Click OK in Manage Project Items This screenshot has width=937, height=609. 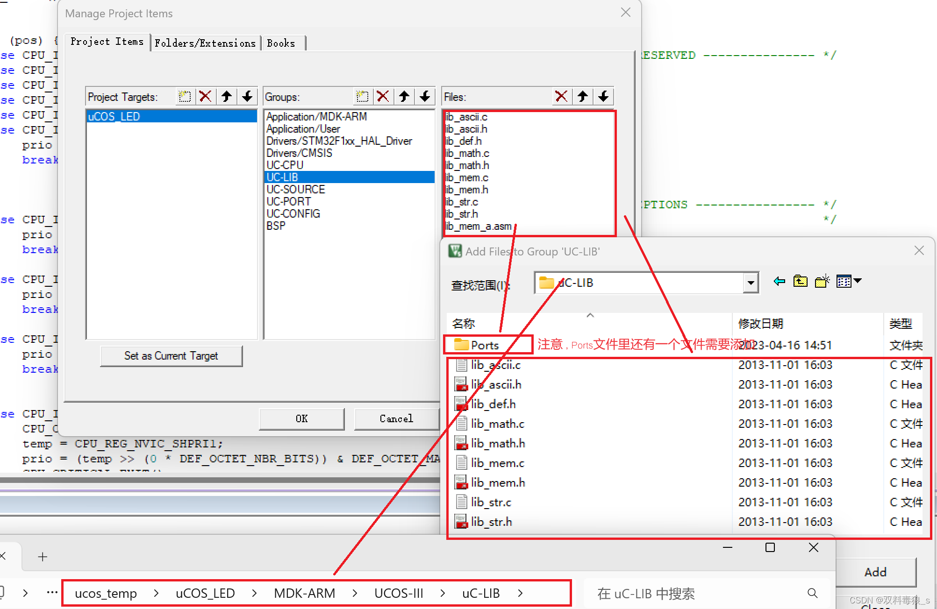click(x=302, y=418)
